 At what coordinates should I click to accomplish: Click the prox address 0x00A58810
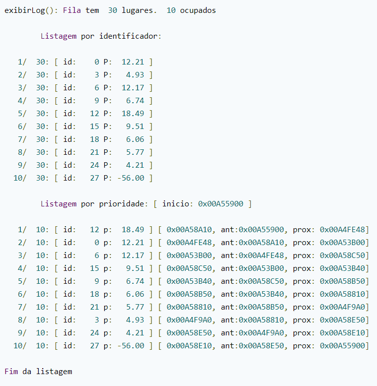(342, 294)
